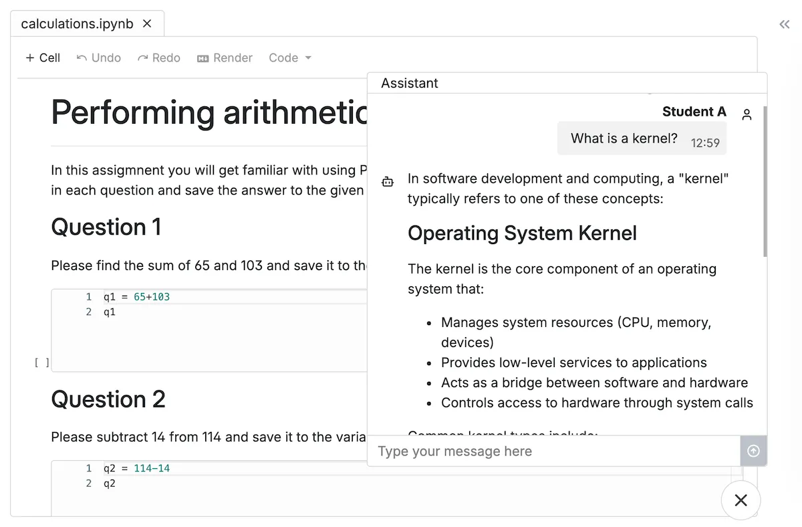Viewport: 802px width, 527px height.
Task: Click the Operating System Kernel heading
Action: pyautogui.click(x=522, y=233)
